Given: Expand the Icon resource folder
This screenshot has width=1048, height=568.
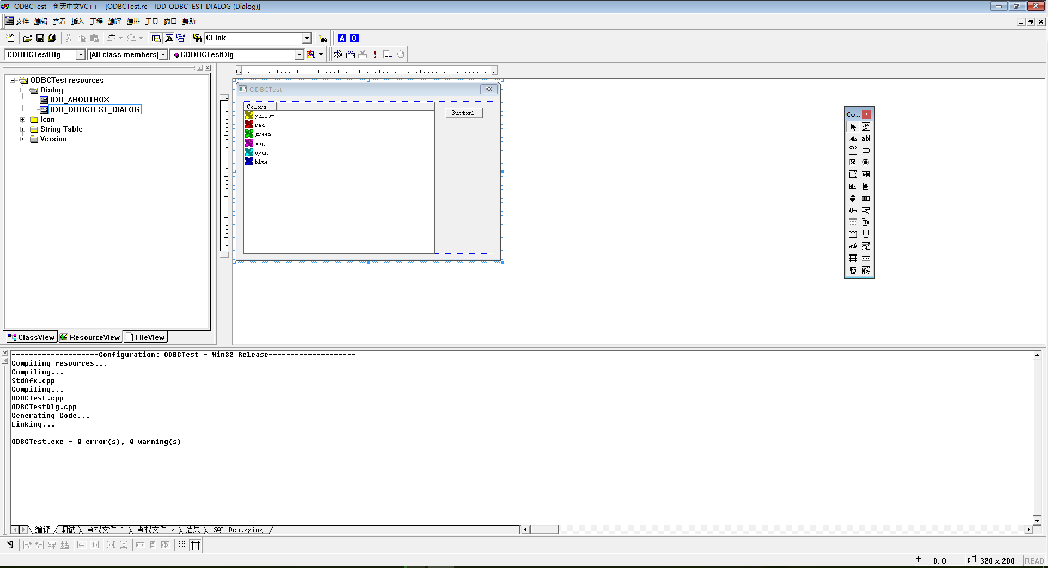Looking at the screenshot, I should pos(23,120).
